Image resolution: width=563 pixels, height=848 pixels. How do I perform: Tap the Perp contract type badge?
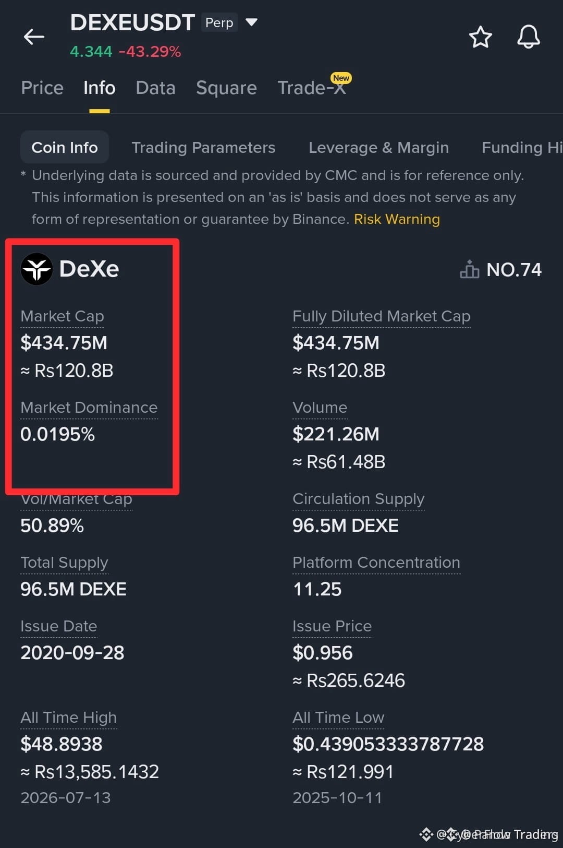(219, 22)
